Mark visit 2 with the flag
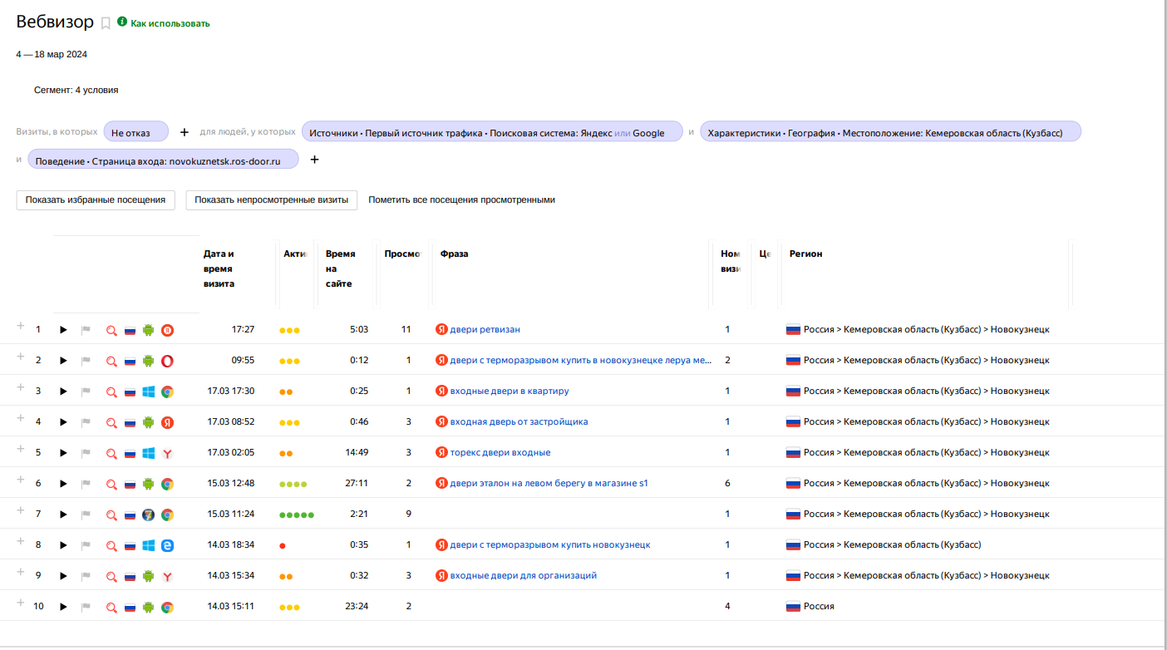The width and height of the screenshot is (1167, 650). pyautogui.click(x=86, y=361)
